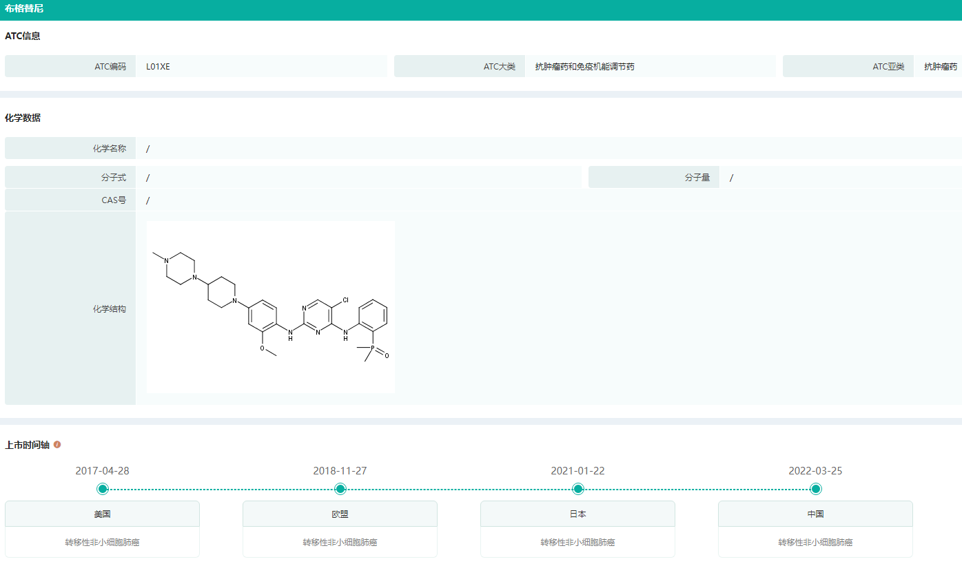
Task: Click the indication text under 美国
Action: 102,543
